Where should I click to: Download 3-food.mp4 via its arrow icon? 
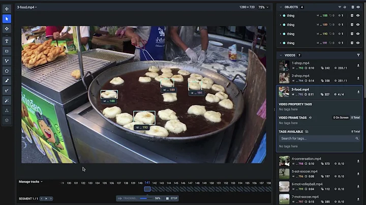click(358, 92)
